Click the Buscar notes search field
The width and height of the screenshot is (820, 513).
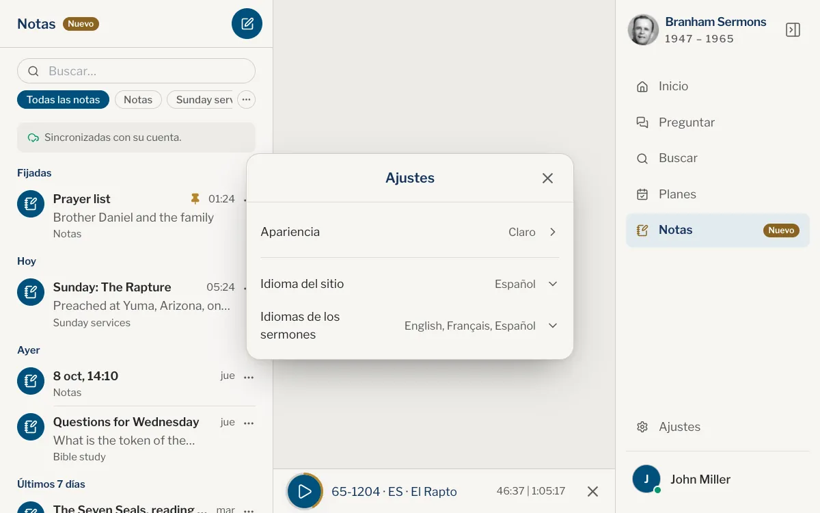(x=136, y=71)
